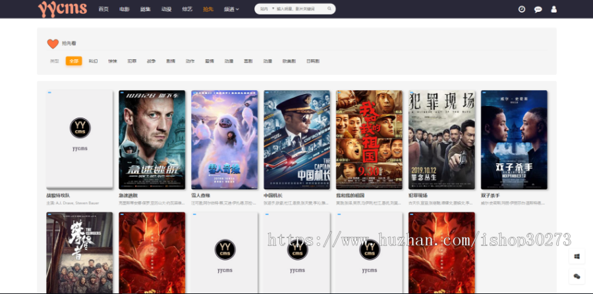Filter by 欧美剧 category

coord(289,61)
